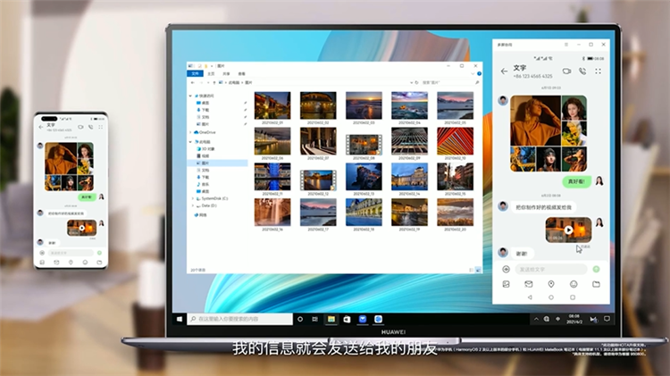This screenshot has width=670, height=376.
Task: Open the blue globe app on the taskbar
Action: [x=378, y=319]
